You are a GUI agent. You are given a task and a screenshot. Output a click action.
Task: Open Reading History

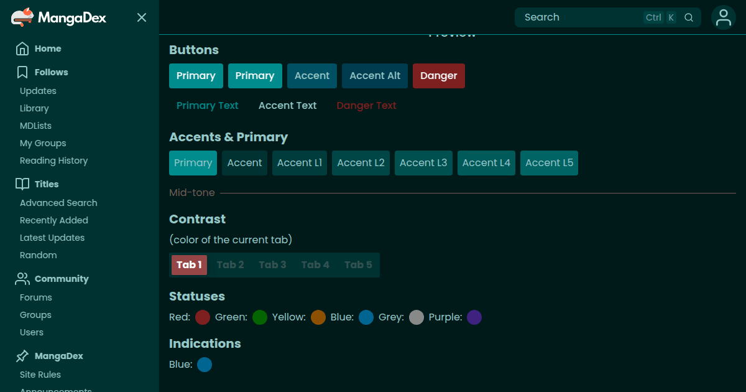53,161
